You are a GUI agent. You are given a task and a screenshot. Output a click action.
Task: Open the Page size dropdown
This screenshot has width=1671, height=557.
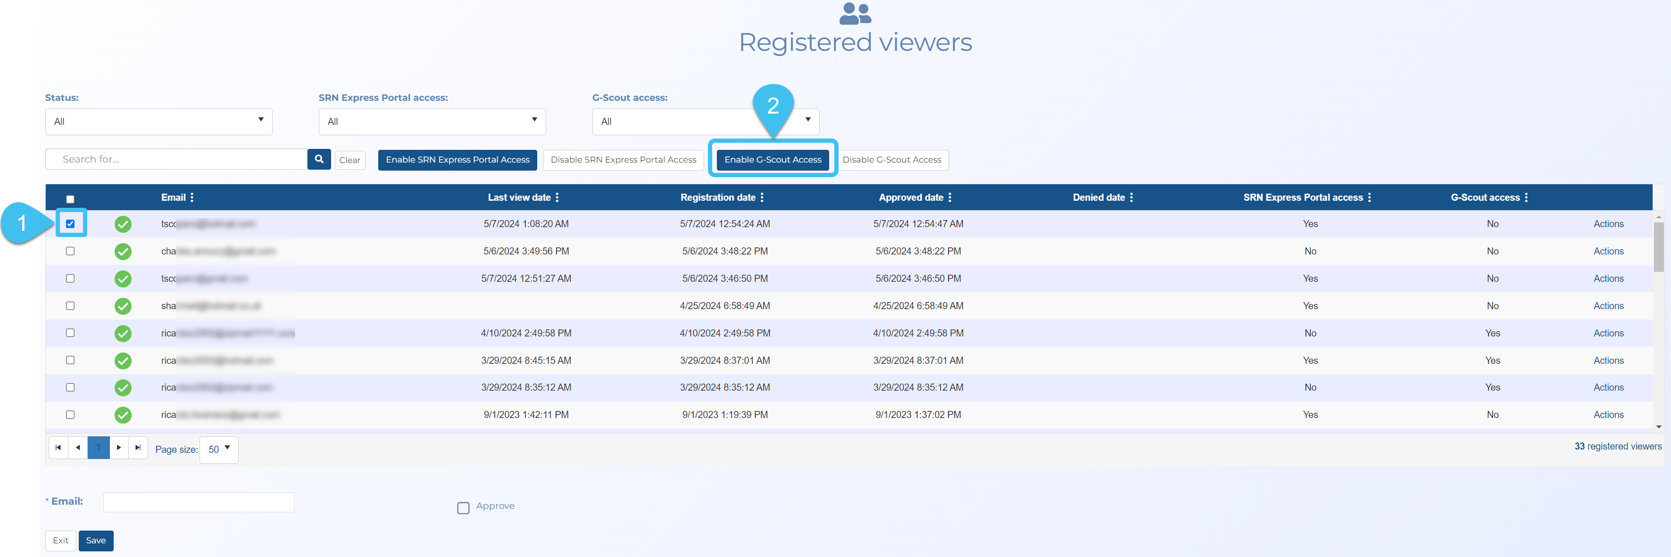pos(219,449)
